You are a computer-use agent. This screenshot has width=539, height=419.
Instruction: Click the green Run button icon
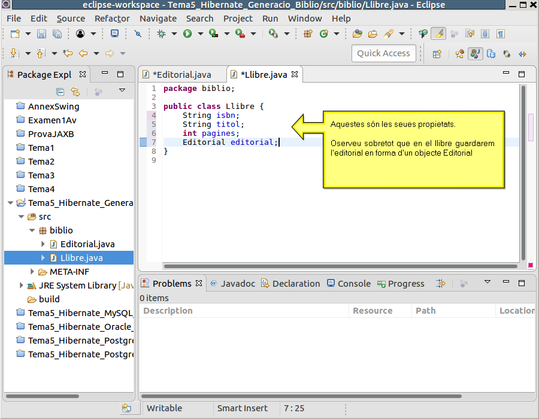[x=187, y=34]
